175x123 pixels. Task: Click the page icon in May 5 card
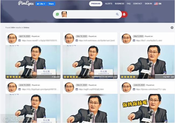click(x=134, y=40)
